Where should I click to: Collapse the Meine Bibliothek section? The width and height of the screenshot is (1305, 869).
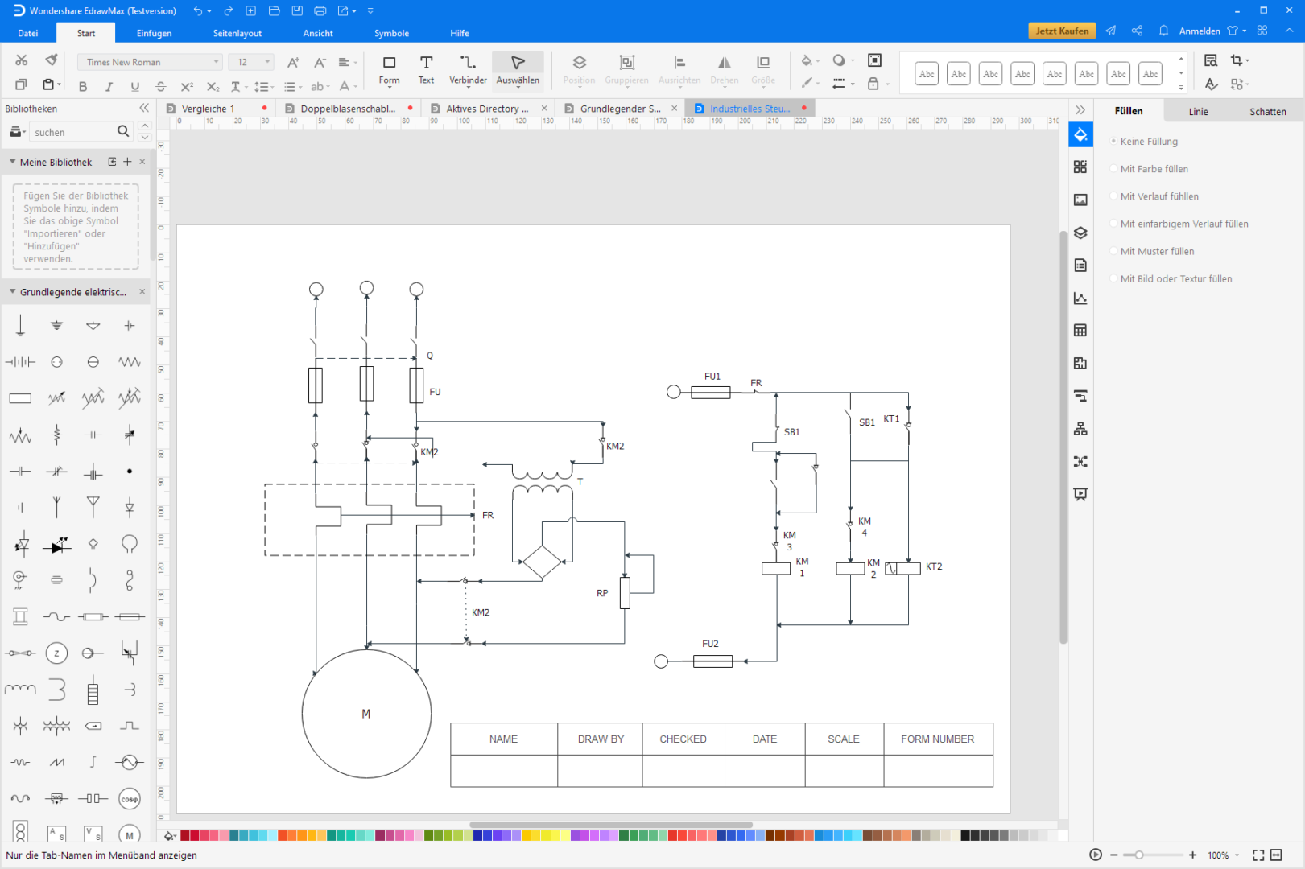(x=13, y=162)
